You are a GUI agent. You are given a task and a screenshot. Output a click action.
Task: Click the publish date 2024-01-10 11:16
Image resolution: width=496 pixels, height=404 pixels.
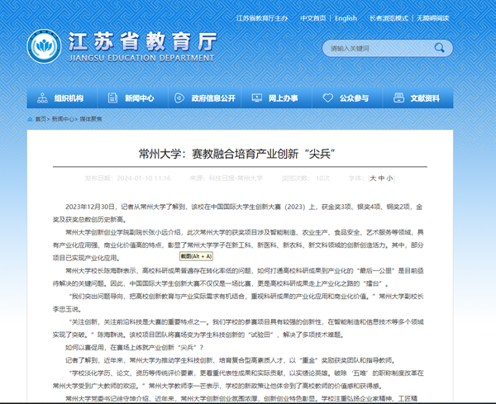144,178
